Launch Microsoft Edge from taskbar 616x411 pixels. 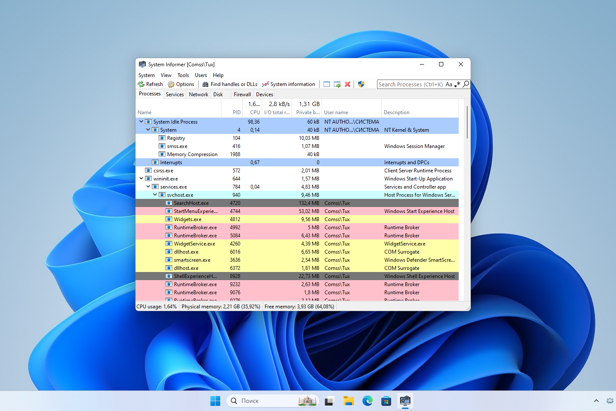click(x=368, y=401)
